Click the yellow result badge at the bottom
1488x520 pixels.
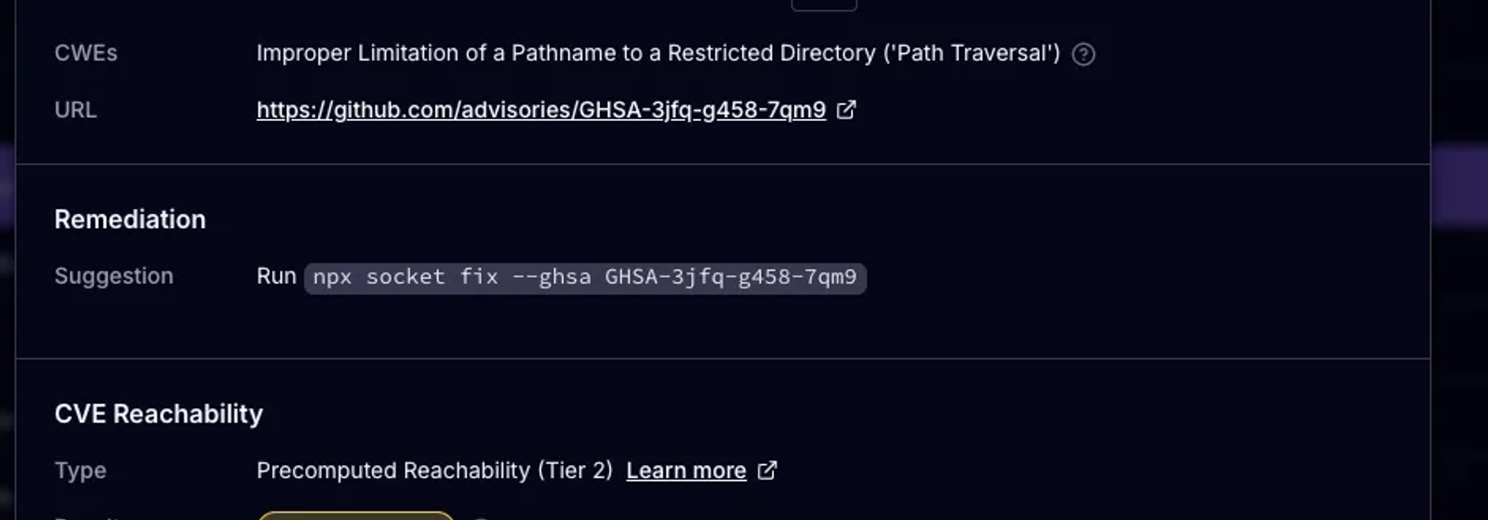click(356, 514)
